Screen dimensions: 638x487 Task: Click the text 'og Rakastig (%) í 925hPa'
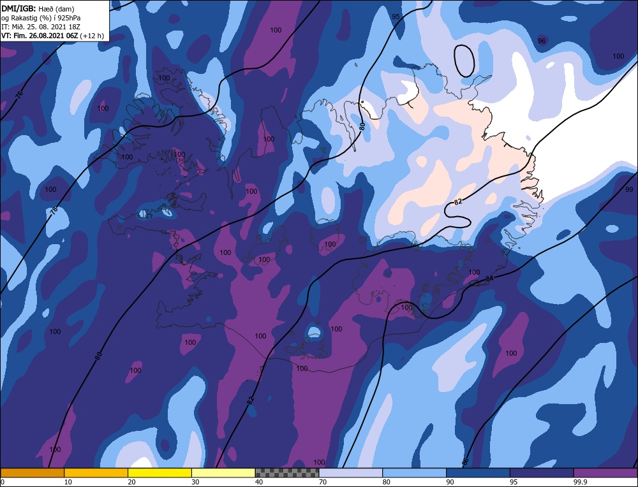(x=41, y=18)
